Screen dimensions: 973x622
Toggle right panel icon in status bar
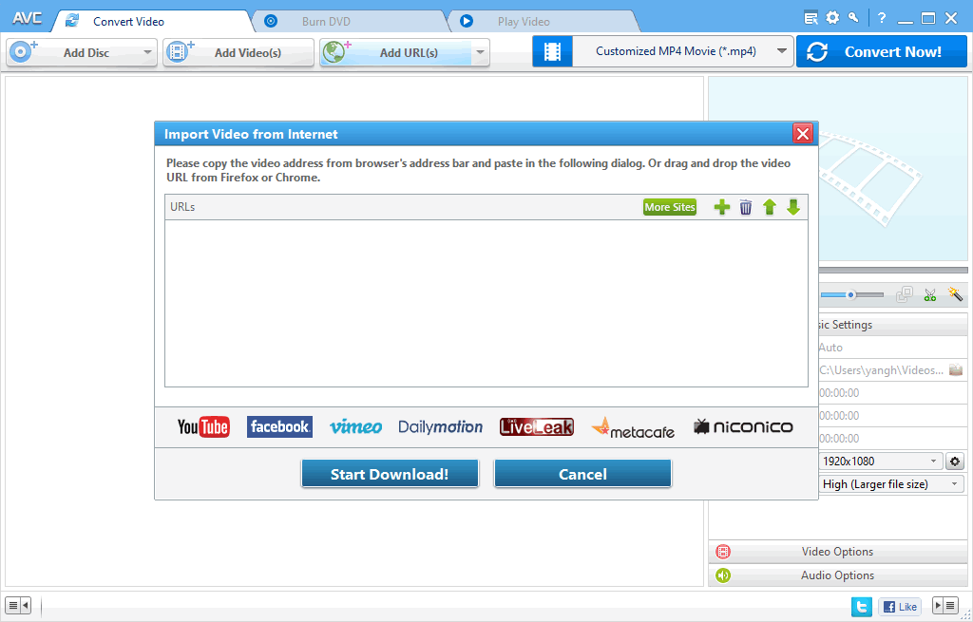(x=945, y=605)
